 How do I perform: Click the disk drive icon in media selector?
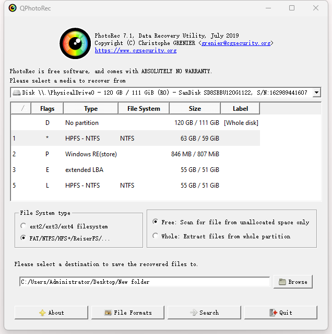click(x=17, y=93)
